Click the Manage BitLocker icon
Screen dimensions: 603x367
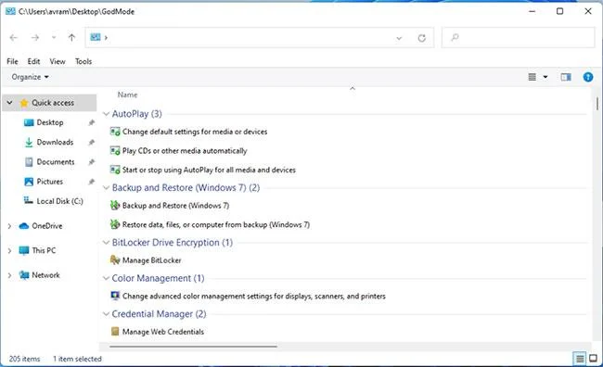pyautogui.click(x=115, y=260)
